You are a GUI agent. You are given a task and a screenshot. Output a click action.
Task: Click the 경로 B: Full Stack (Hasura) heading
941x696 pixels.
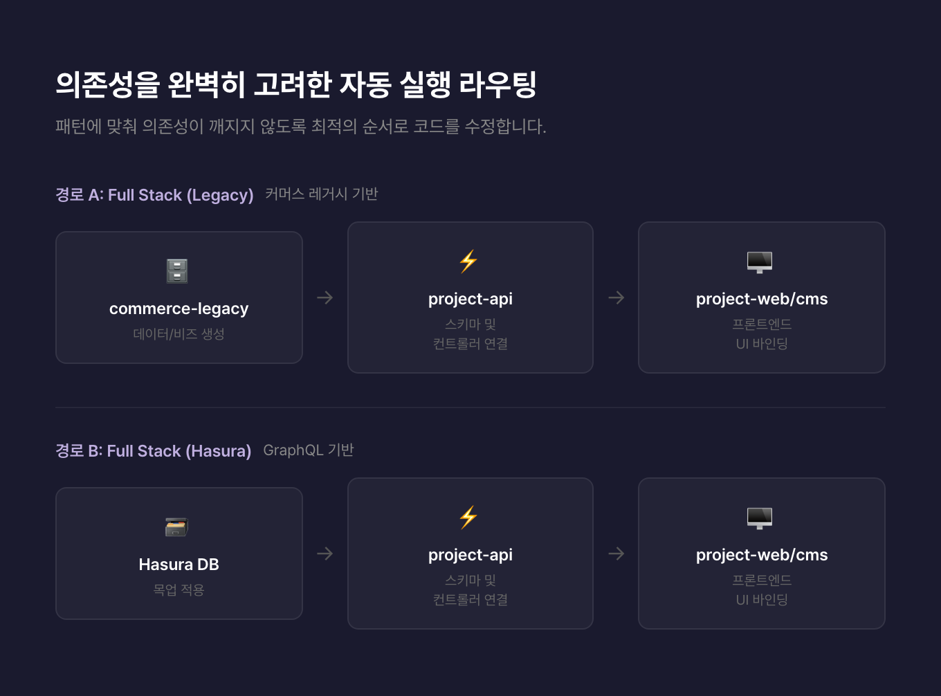(x=153, y=451)
